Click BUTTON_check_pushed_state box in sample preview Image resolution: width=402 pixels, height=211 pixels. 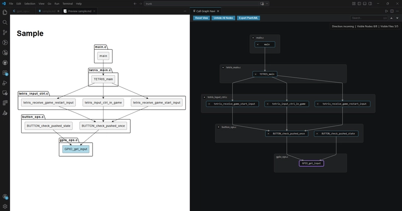(48, 126)
